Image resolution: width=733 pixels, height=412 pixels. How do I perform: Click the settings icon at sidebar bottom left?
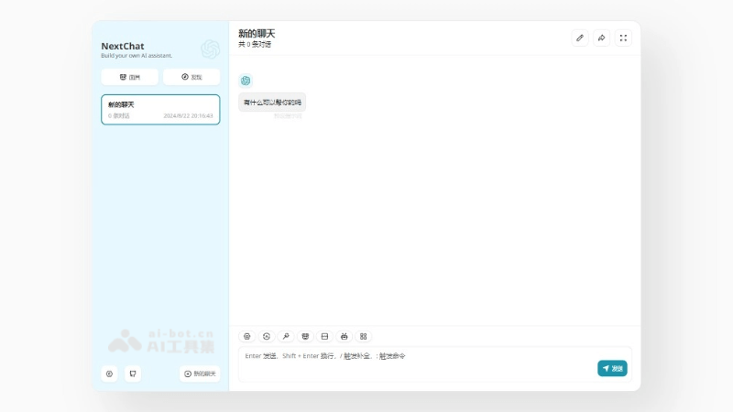pos(110,374)
